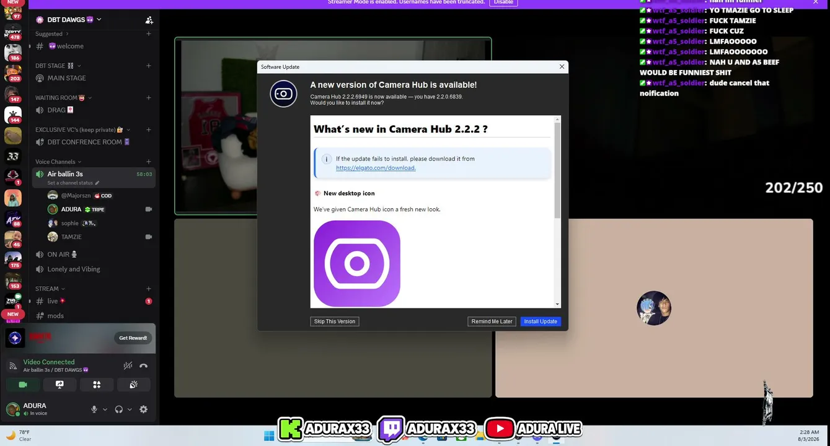Collapse the EXCLUSIVE VC's category

coord(82,130)
